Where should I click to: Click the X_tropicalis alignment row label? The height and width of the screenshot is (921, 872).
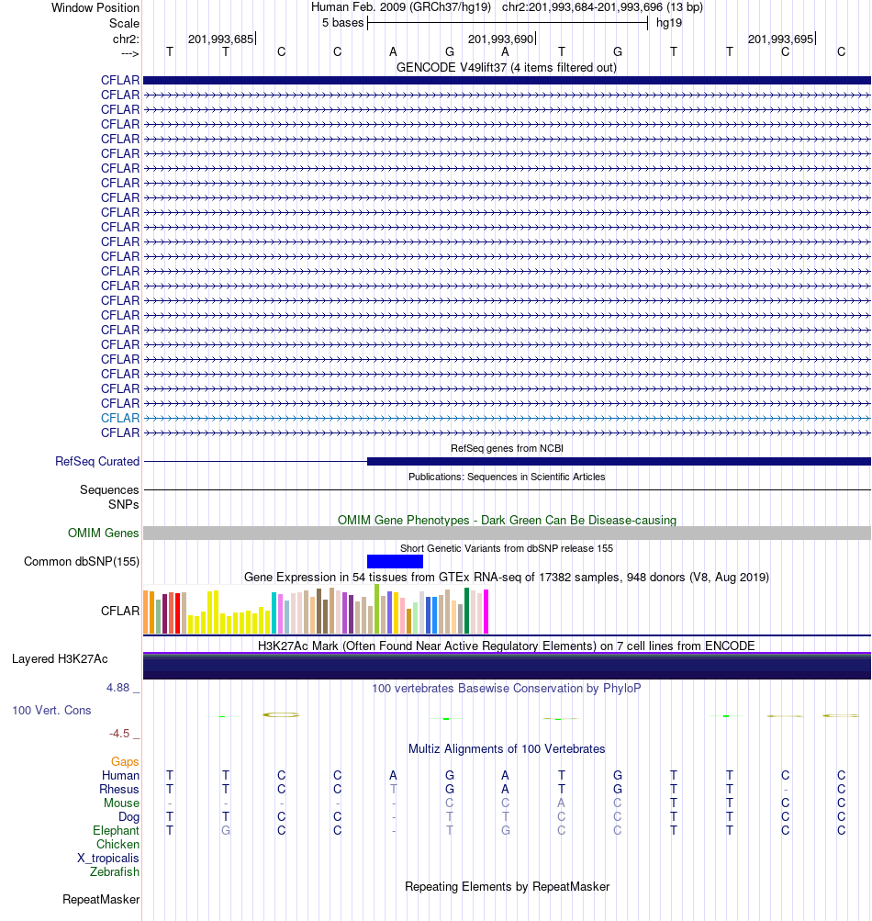pyautogui.click(x=108, y=858)
